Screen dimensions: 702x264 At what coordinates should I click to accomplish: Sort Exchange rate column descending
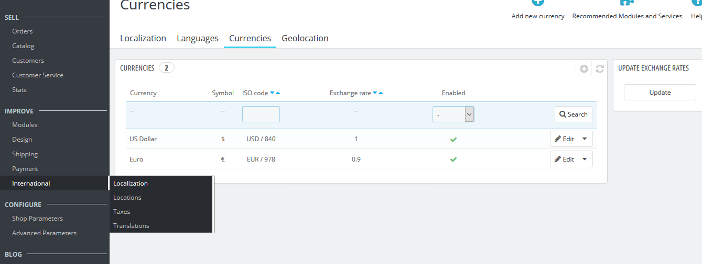(x=375, y=93)
